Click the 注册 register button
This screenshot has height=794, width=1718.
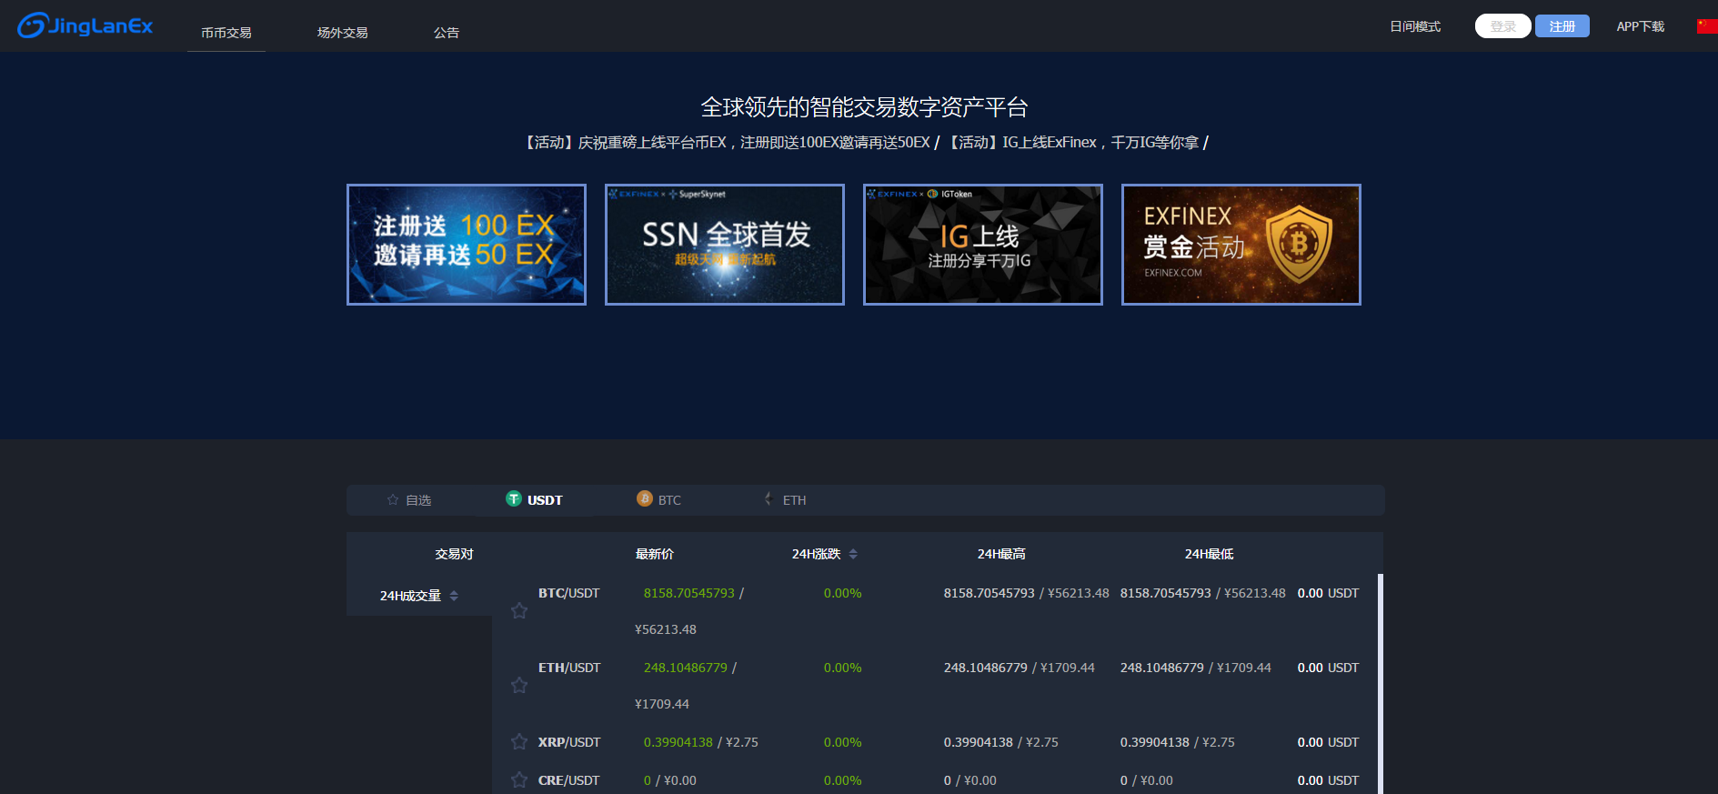[1562, 26]
